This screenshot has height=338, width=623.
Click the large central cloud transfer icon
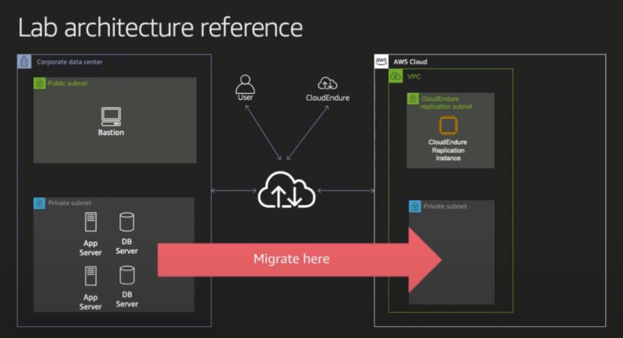286,190
